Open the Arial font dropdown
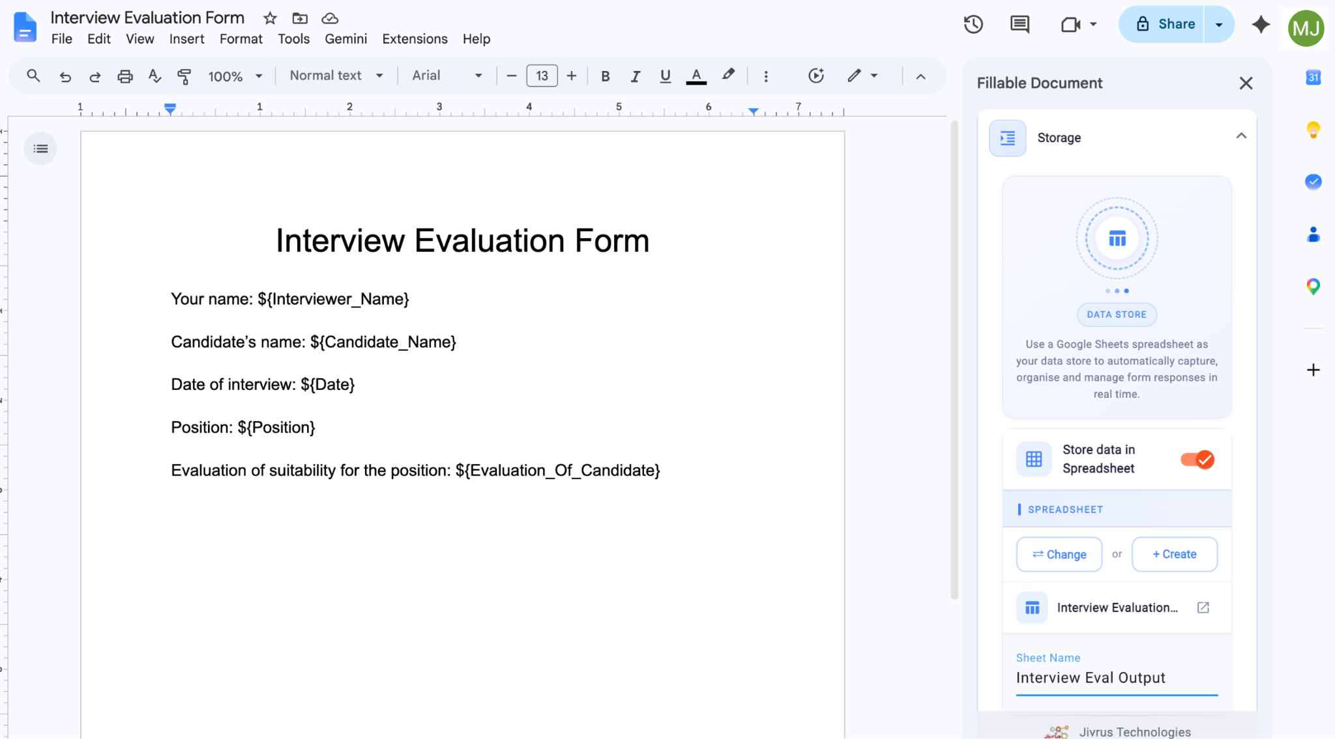The height and width of the screenshot is (739, 1335). coord(447,76)
